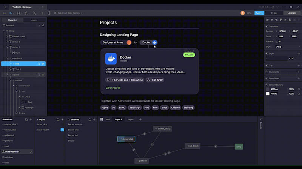
Task: Collapse the experience group node
Action: pos(7,58)
